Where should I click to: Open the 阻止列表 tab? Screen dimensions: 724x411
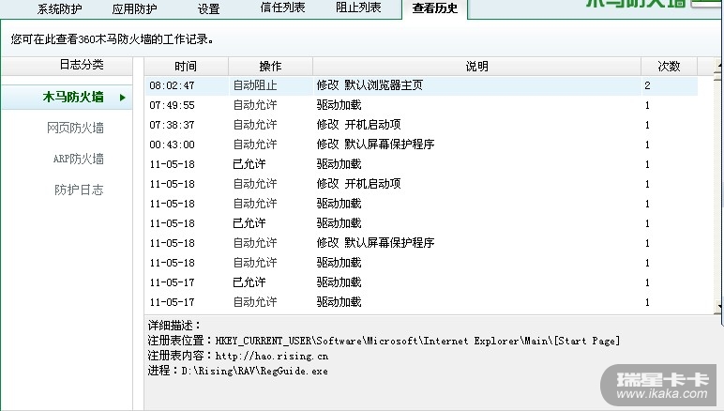[x=358, y=8]
